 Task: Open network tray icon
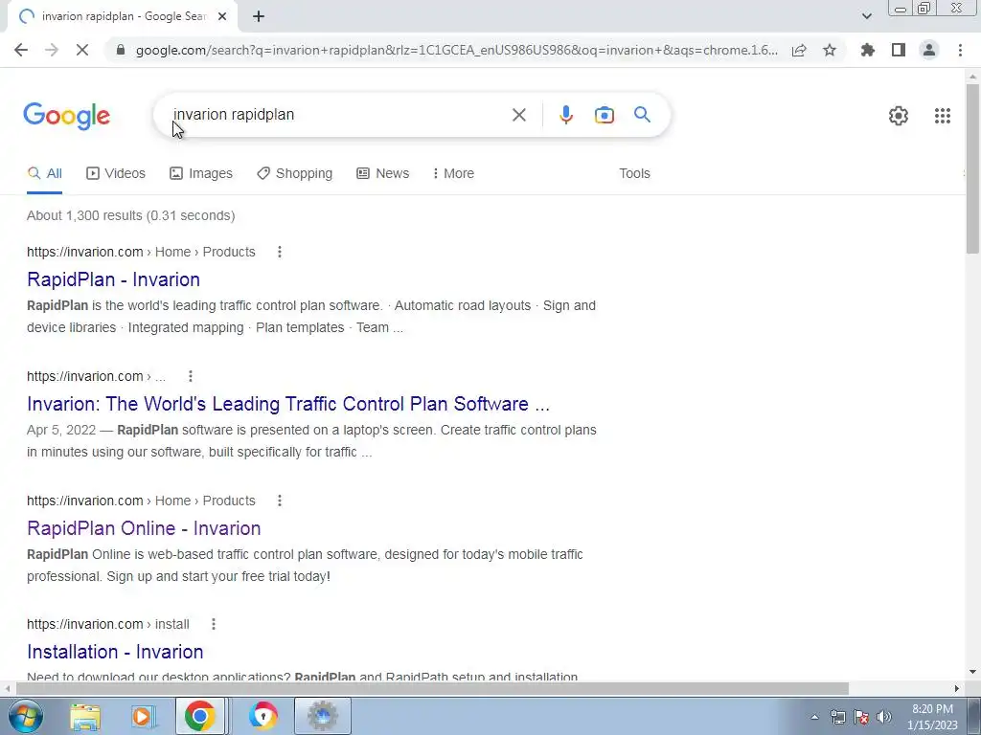(x=838, y=717)
